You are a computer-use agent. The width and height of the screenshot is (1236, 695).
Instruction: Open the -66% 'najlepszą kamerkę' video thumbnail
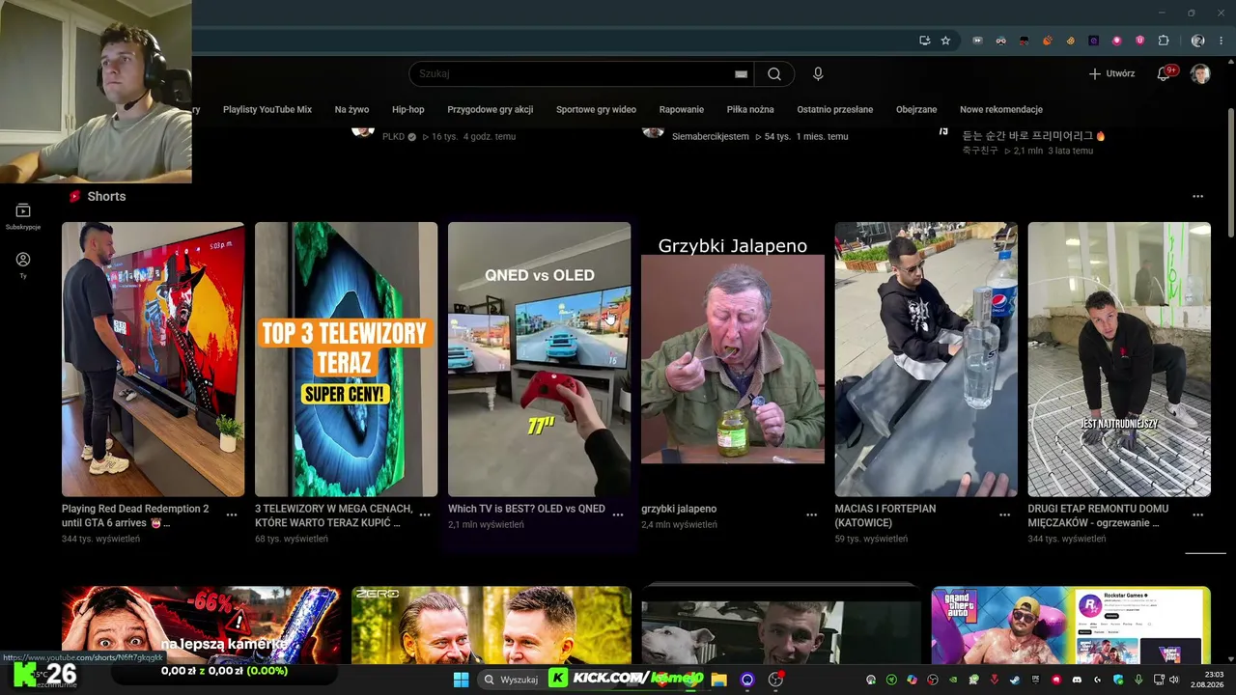[x=201, y=625]
